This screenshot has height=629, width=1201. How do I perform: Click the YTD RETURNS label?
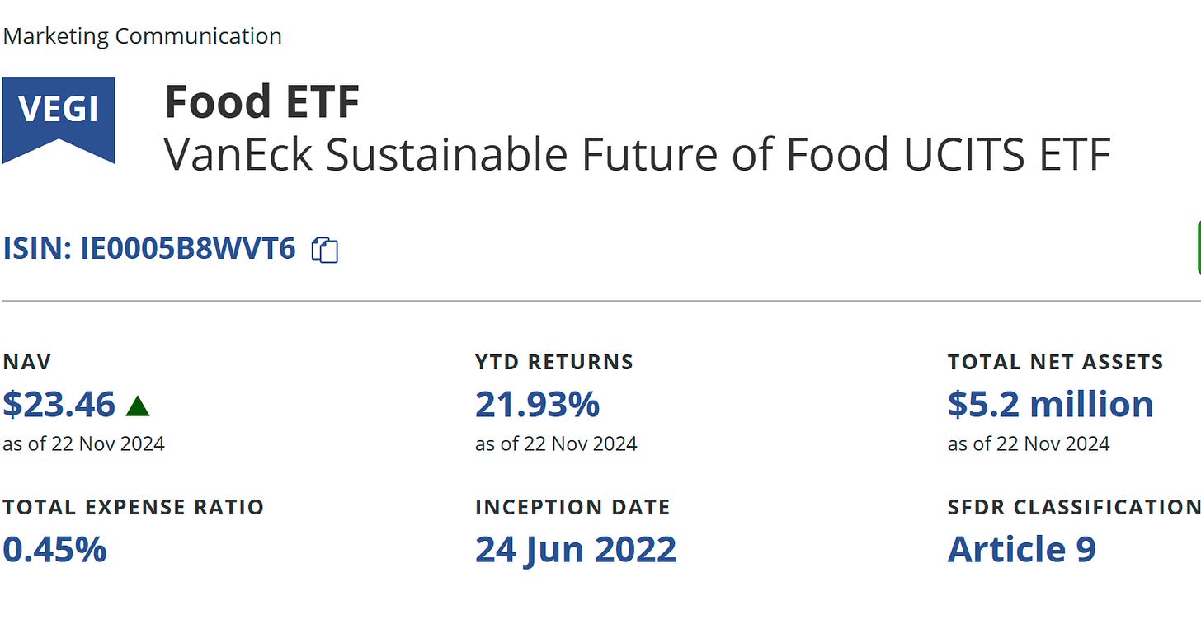554,362
